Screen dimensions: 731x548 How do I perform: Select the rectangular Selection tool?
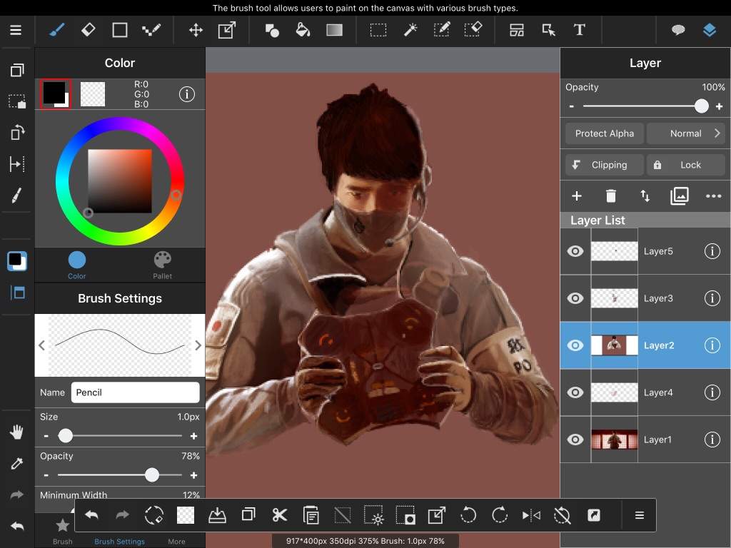point(378,30)
